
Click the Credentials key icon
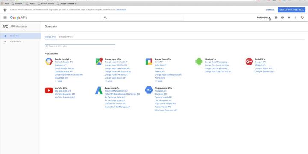click(x=5, y=41)
